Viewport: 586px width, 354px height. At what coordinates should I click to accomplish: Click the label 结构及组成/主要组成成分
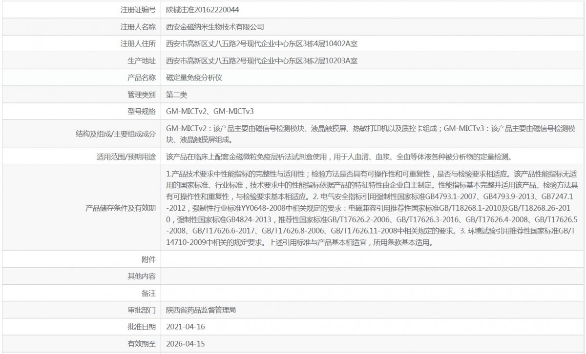pyautogui.click(x=116, y=134)
